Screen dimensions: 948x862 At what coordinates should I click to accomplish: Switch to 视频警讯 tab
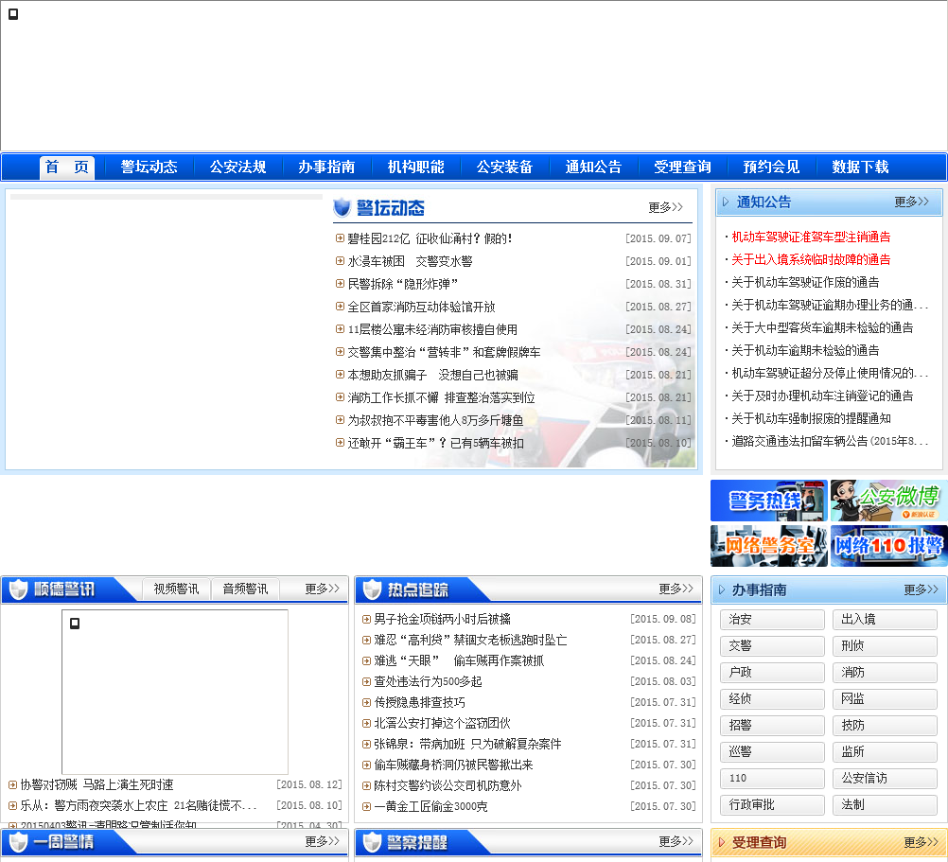[x=176, y=589]
